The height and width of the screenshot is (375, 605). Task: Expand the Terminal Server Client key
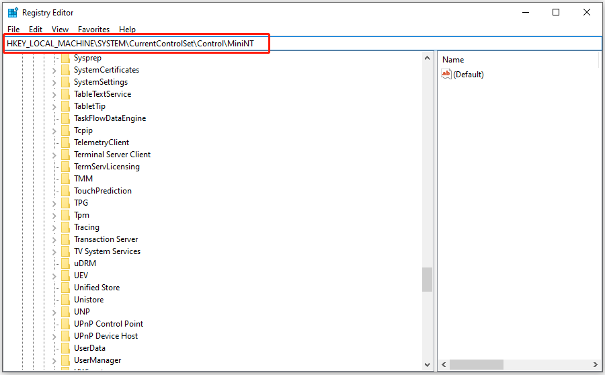click(54, 155)
